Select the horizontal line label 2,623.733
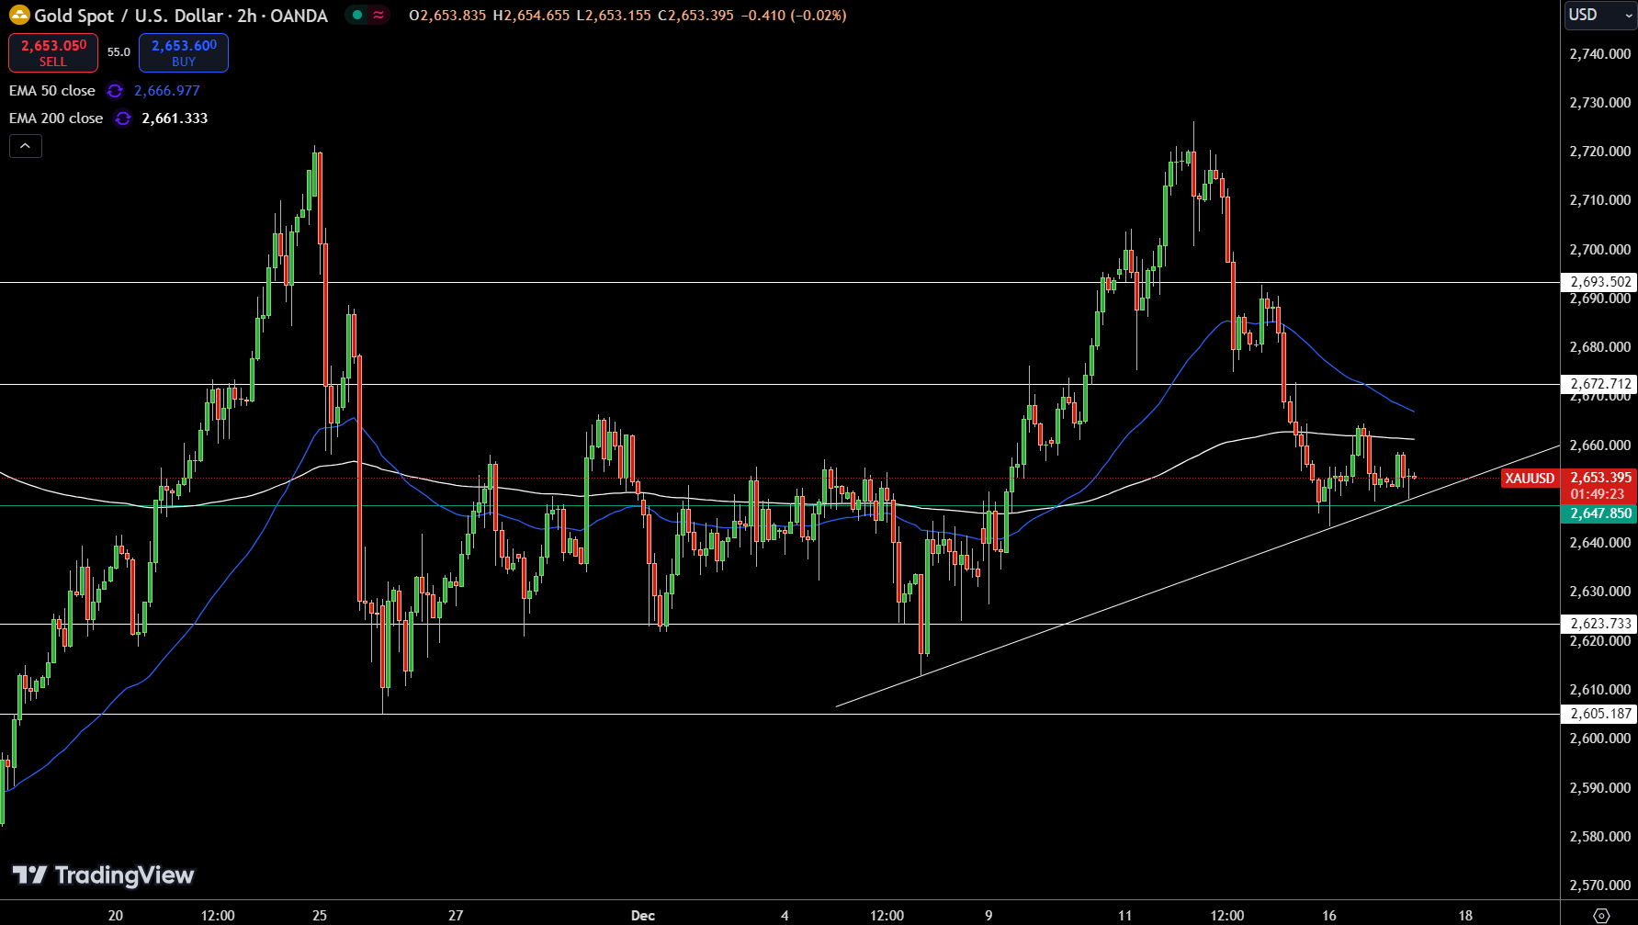This screenshot has width=1638, height=925. tap(1599, 624)
